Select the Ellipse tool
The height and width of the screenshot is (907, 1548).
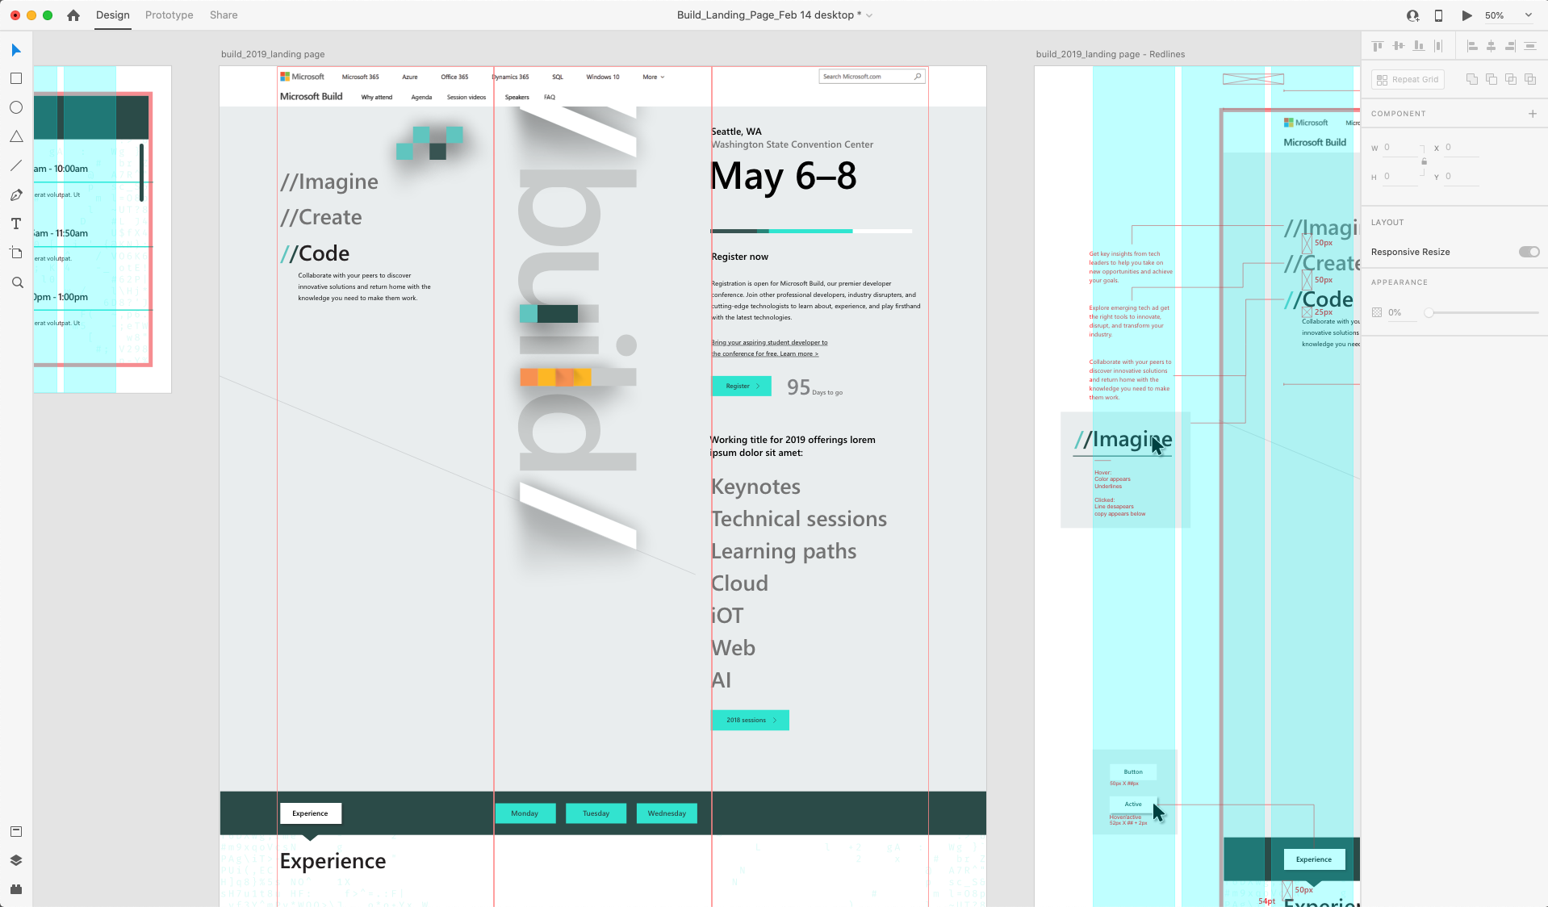(x=16, y=107)
